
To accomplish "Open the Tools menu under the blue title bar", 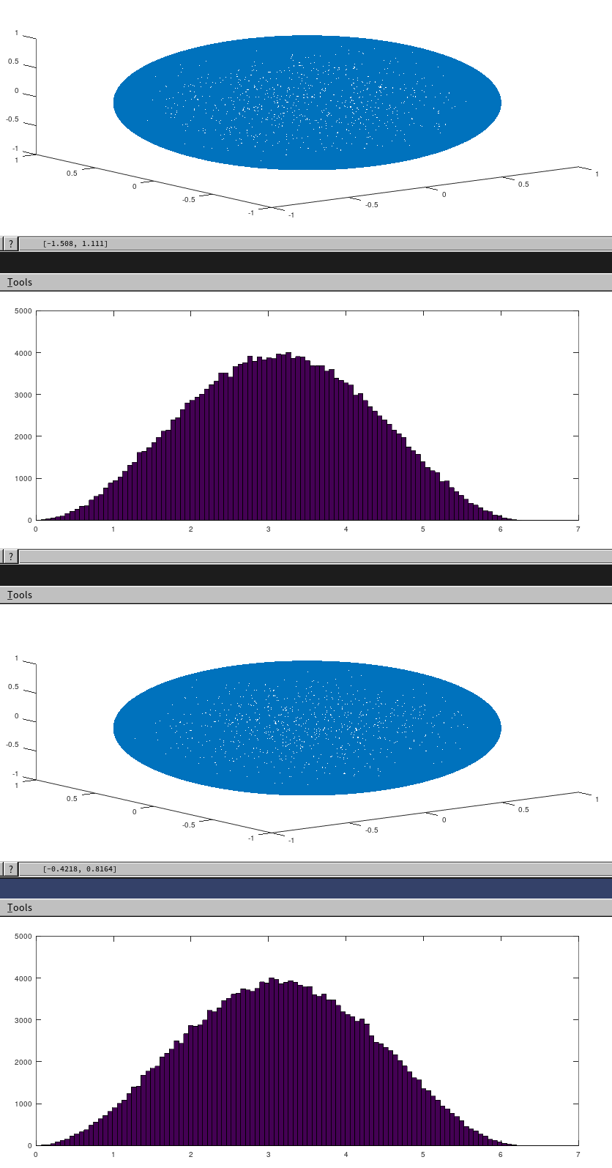I will [20, 907].
